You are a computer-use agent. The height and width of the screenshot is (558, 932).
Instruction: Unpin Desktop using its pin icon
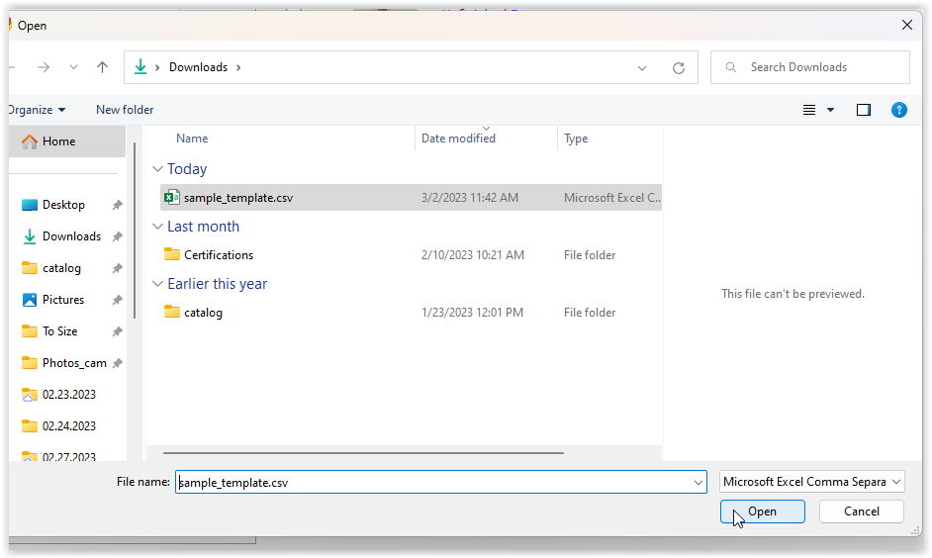[117, 205]
